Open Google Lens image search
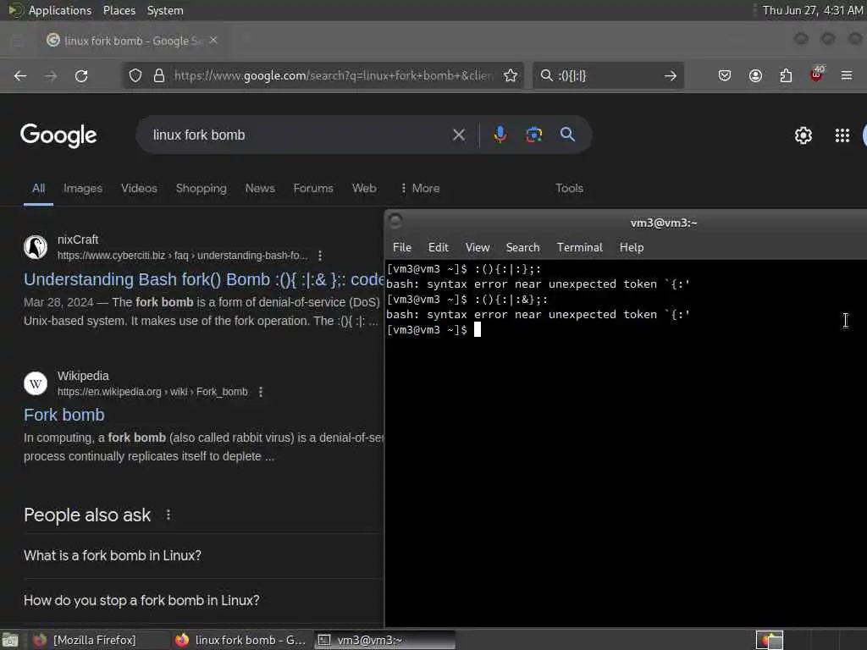This screenshot has width=867, height=650. tap(533, 135)
